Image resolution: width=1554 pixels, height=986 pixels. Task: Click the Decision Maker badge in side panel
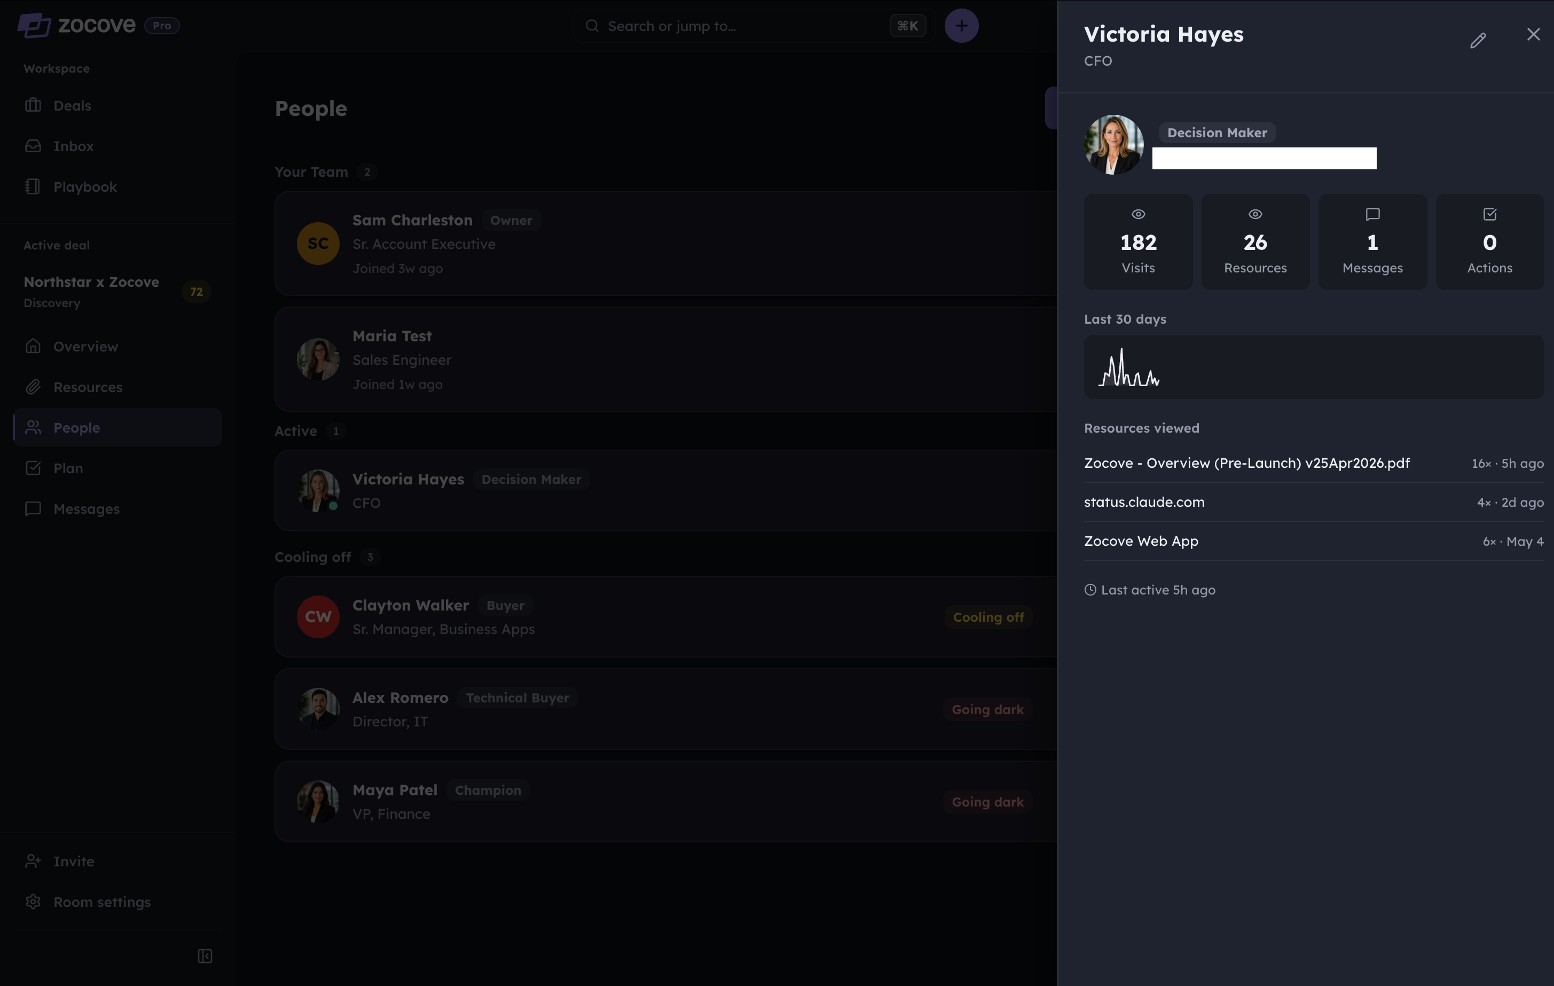[x=1217, y=132]
